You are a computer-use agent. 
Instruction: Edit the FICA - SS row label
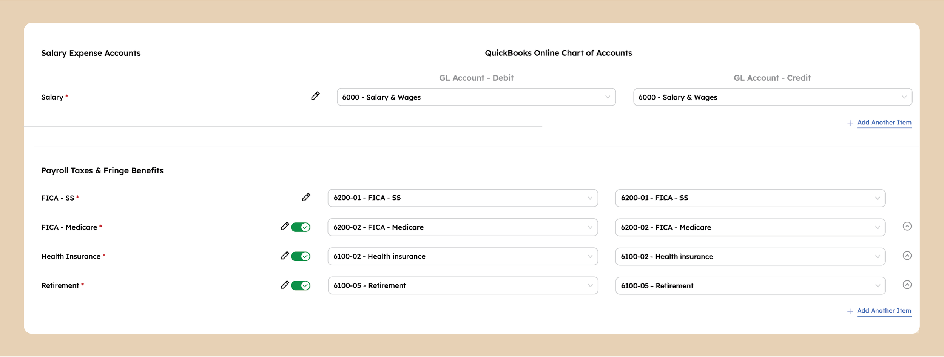coord(306,197)
